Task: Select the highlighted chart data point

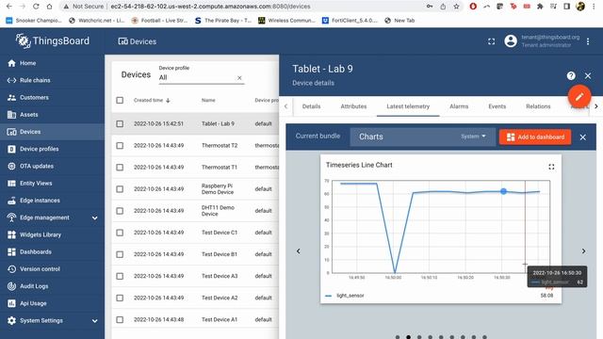Action: coord(503,191)
